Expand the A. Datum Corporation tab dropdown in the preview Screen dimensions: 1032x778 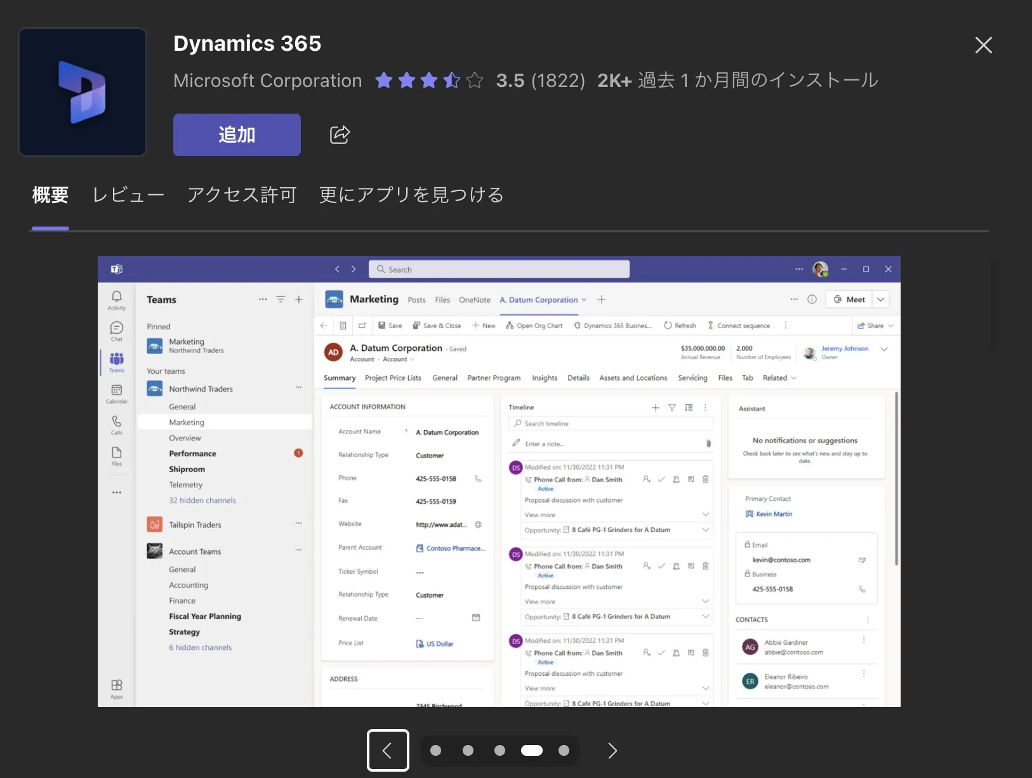(x=584, y=300)
